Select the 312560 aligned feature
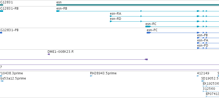 tap(211, 91)
